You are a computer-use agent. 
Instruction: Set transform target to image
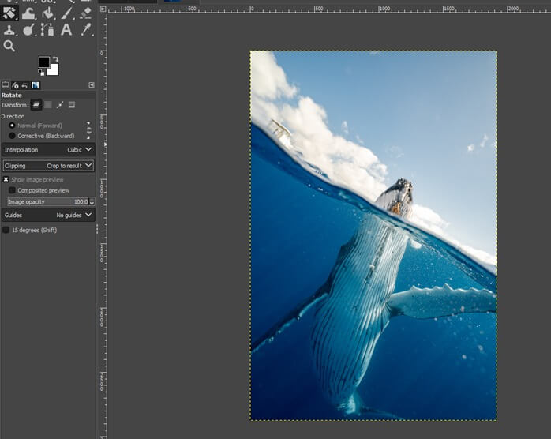[72, 105]
